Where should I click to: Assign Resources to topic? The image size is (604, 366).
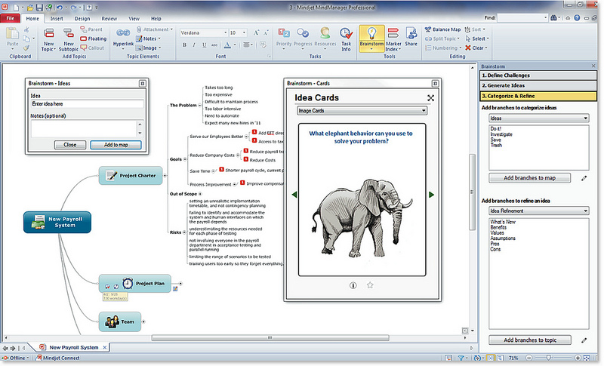click(x=325, y=39)
